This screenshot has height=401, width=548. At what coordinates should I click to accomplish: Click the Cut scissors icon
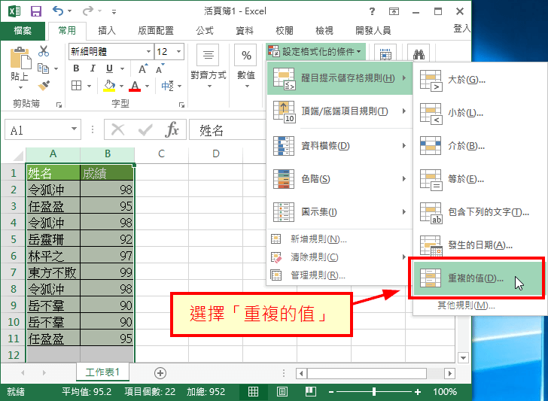[44, 51]
